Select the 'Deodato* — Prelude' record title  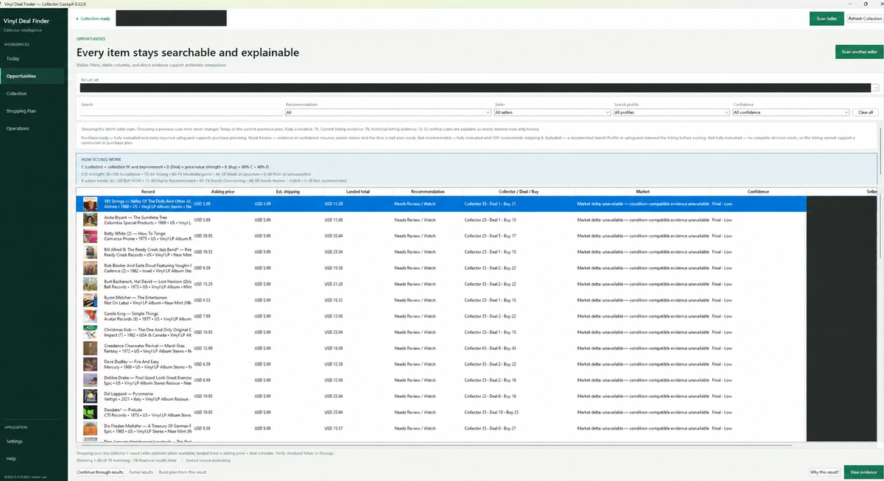click(123, 410)
